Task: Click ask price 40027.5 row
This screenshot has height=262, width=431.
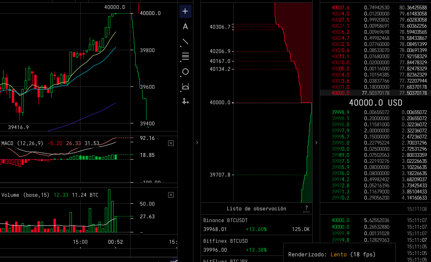Action: 375,20
